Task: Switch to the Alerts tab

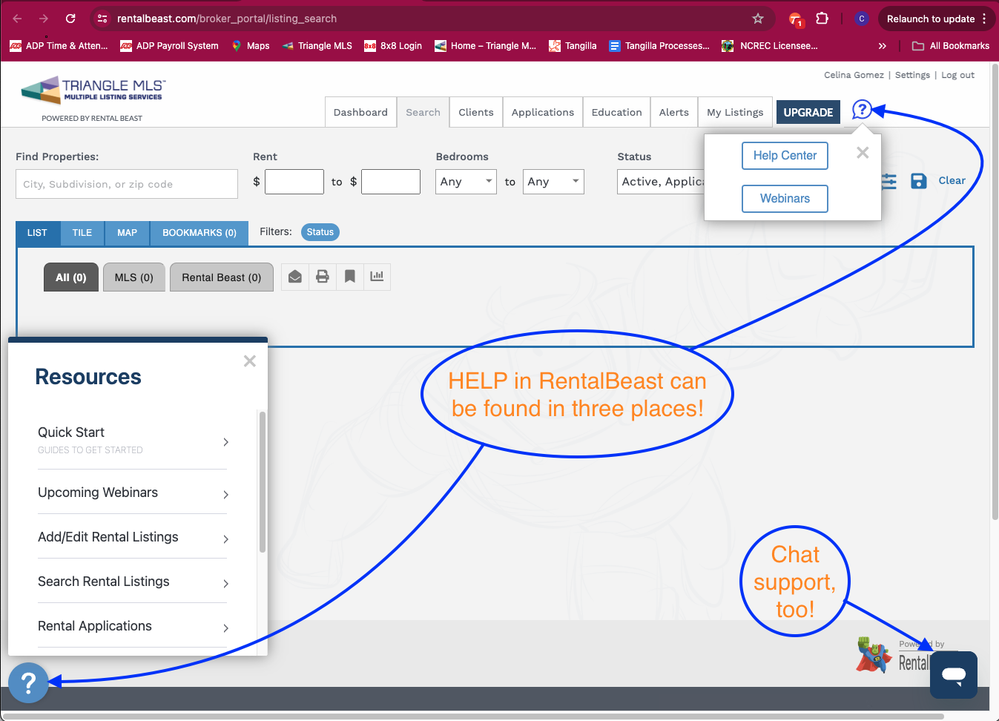Action: (x=674, y=112)
